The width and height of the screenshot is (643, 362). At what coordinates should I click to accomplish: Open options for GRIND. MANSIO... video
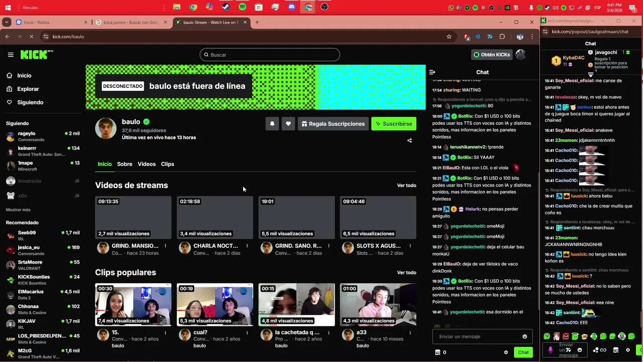click(165, 246)
